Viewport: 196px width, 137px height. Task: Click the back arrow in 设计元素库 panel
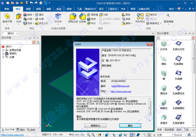pyautogui.click(x=158, y=38)
